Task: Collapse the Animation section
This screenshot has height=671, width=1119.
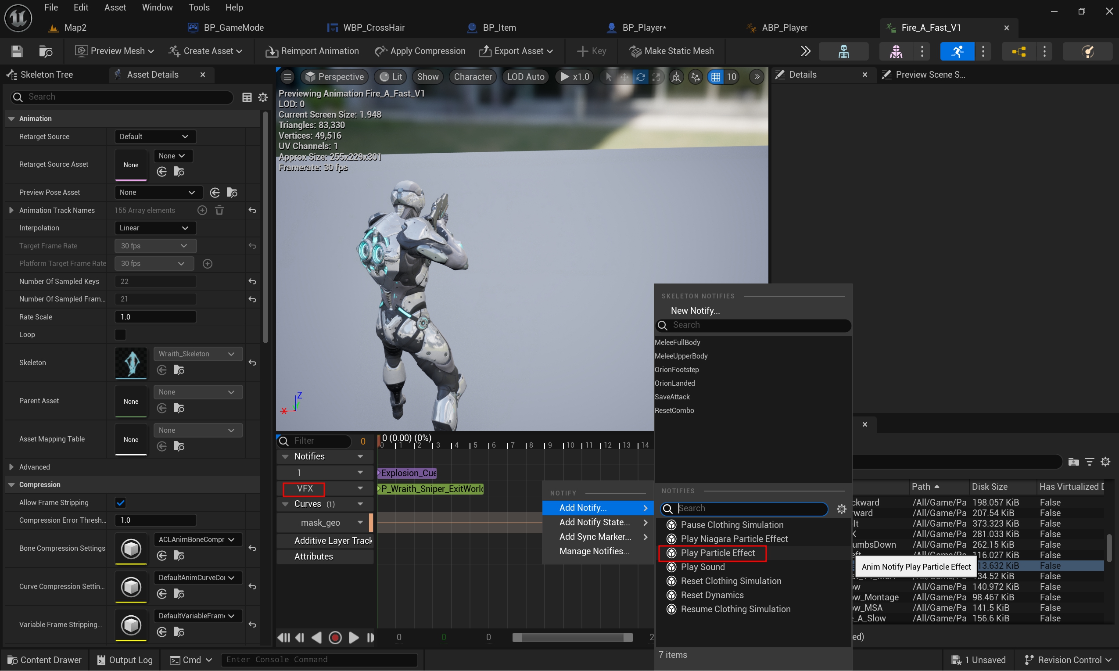Action: [x=11, y=118]
